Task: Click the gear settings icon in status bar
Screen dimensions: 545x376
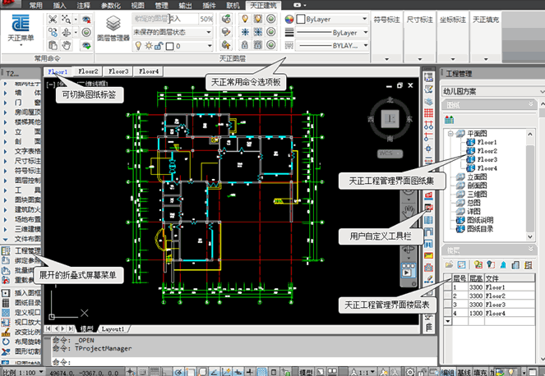Action: [410, 372]
